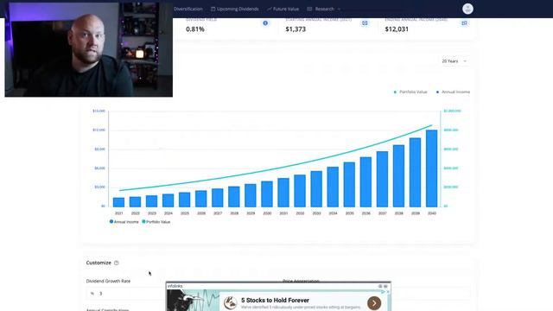The height and width of the screenshot is (311, 553).
Task: Click the 2025 annual income bar
Action: (184, 200)
